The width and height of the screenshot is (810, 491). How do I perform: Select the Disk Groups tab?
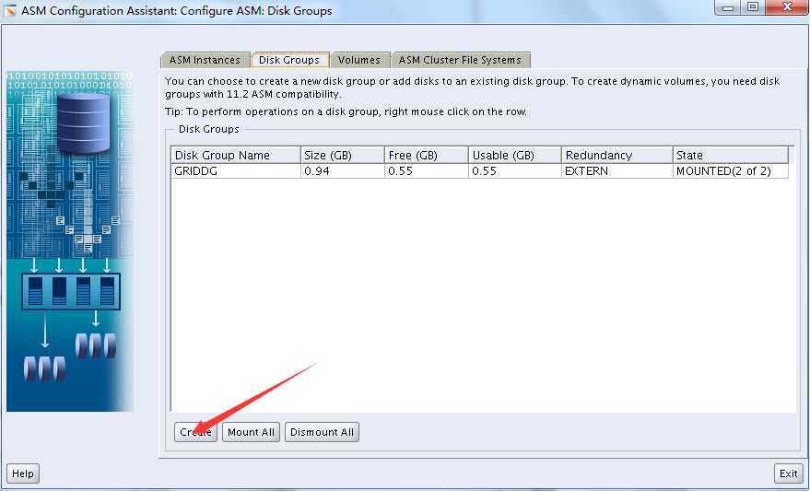pos(289,60)
